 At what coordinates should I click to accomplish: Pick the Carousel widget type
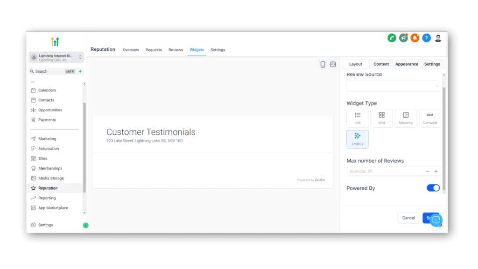pyautogui.click(x=430, y=118)
